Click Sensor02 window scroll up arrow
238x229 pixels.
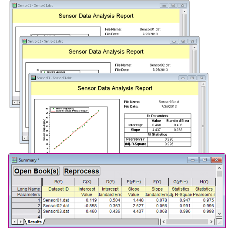[x=194, y=47]
